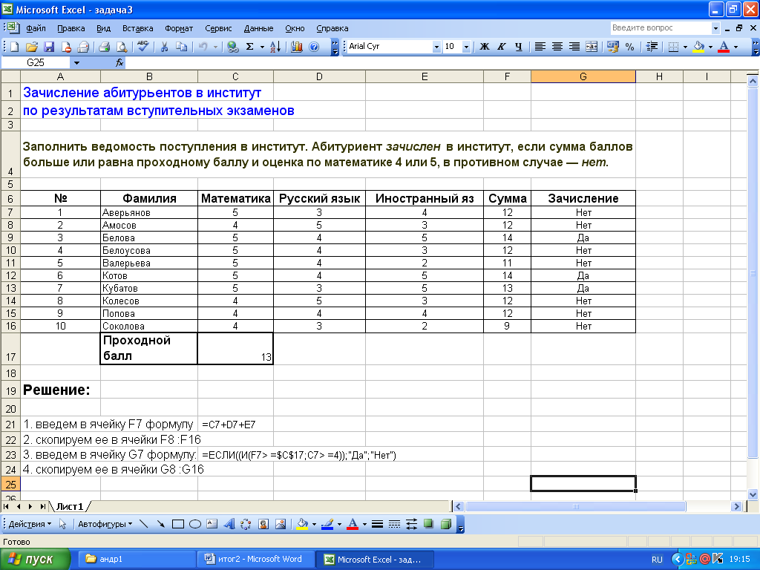
Task: Open the formatting toolbar fill color dropdown arrow
Action: click(710, 47)
